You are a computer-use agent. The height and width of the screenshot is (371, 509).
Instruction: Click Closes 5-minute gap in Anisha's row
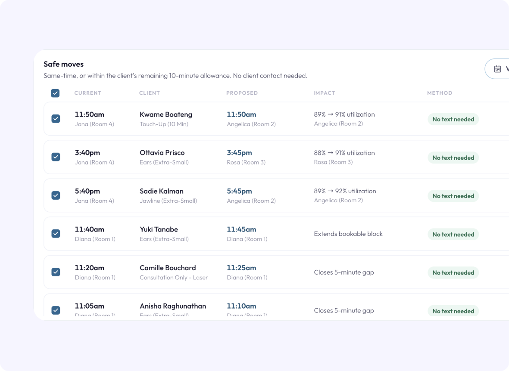click(344, 311)
